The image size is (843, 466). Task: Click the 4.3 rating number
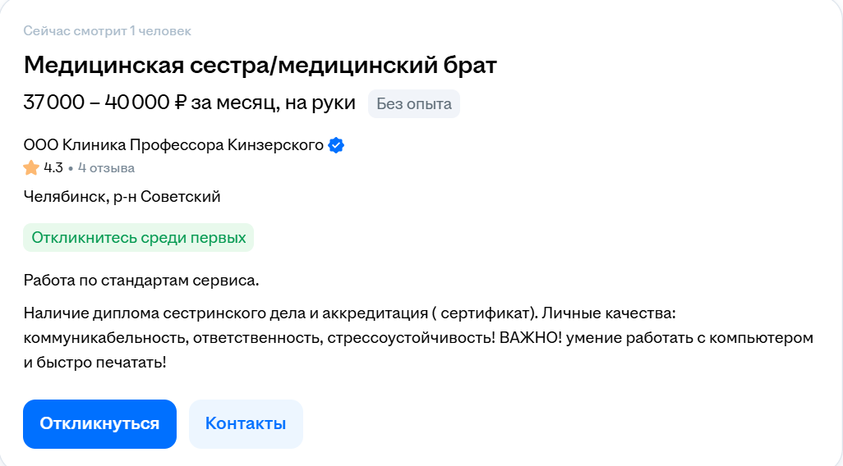[x=53, y=168]
